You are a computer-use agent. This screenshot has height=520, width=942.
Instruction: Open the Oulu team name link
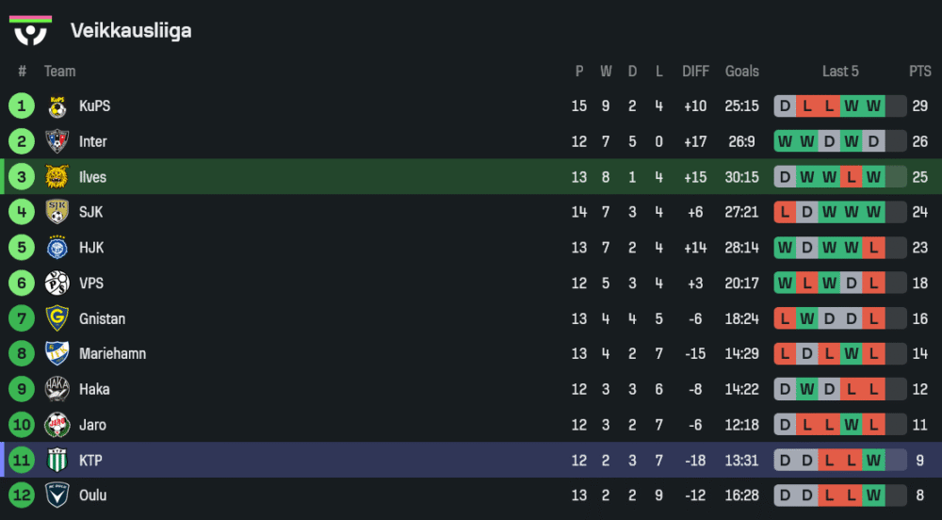[x=92, y=496]
